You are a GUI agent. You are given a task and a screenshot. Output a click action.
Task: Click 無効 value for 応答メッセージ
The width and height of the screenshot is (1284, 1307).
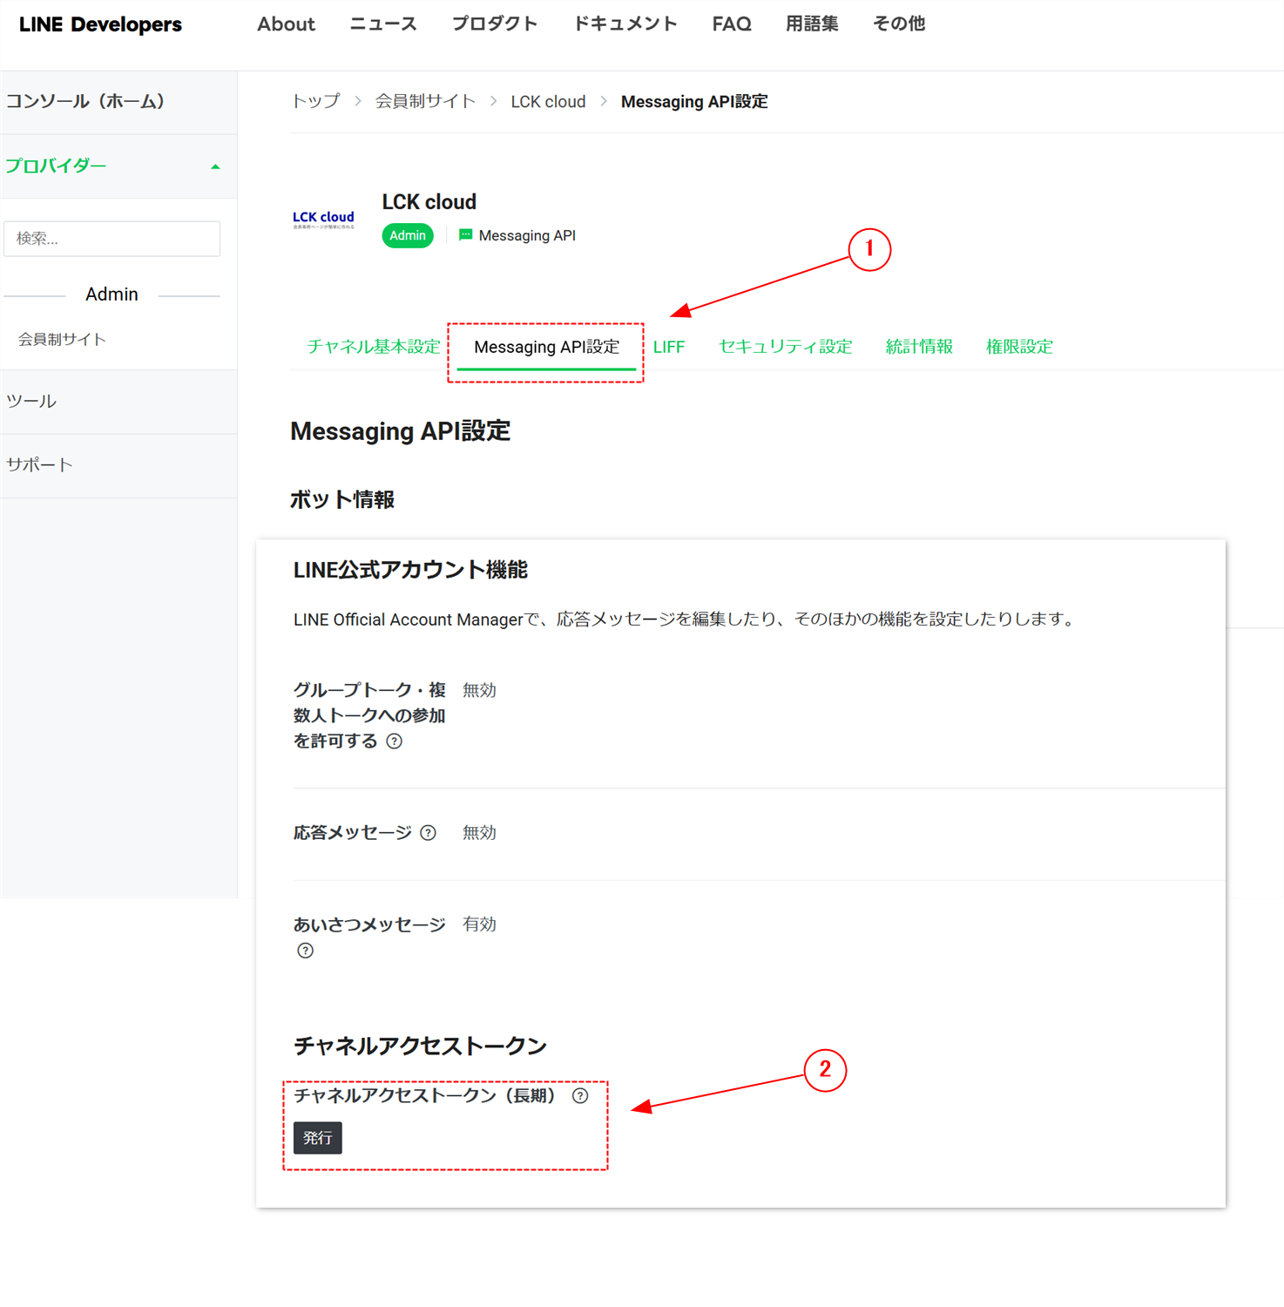coord(479,833)
